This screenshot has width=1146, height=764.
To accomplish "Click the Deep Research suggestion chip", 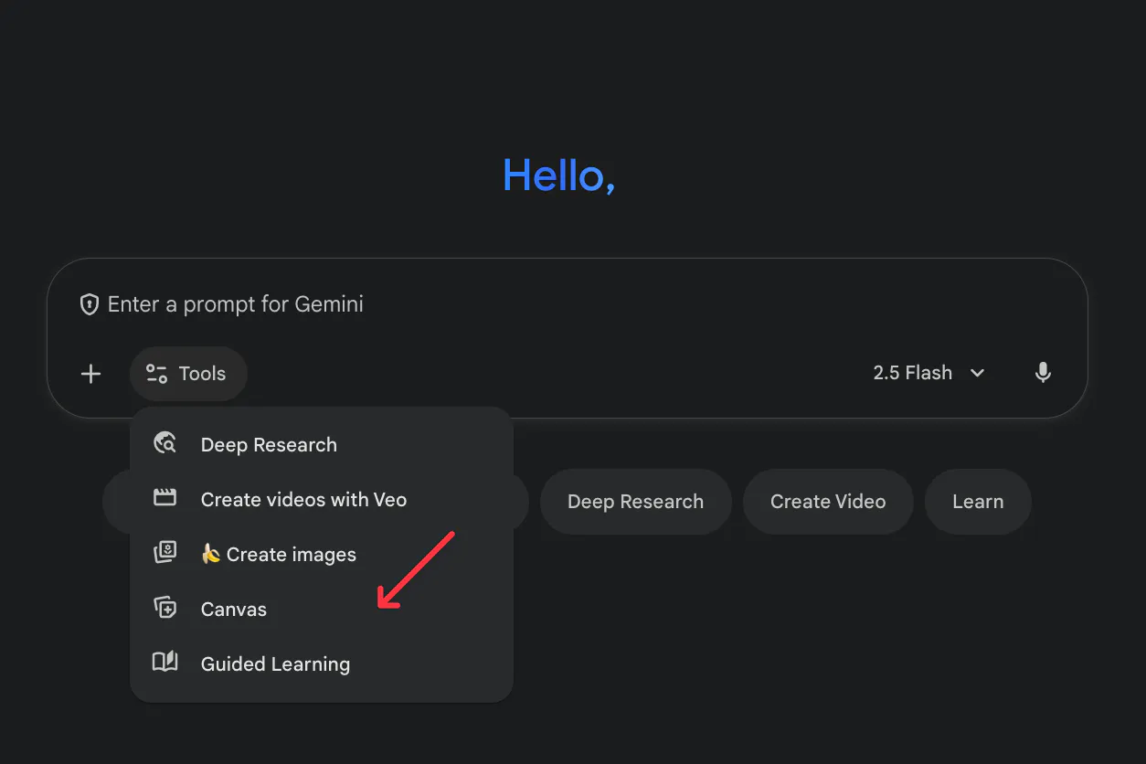I will [636, 502].
